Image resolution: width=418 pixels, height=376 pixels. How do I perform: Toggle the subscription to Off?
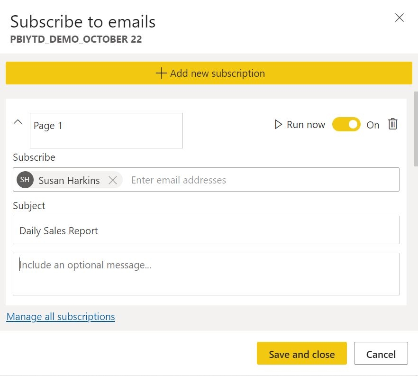tap(346, 124)
